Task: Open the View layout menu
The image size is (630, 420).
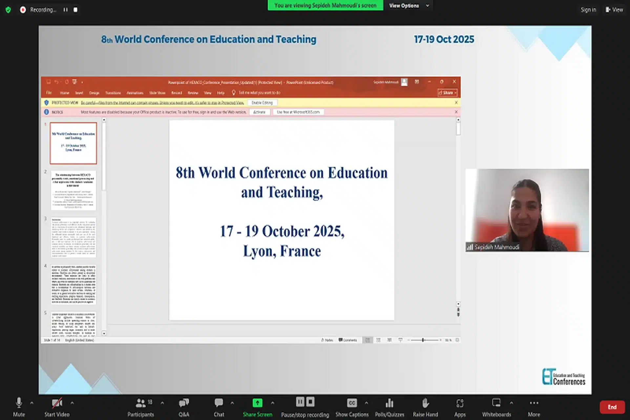Action: tap(614, 10)
